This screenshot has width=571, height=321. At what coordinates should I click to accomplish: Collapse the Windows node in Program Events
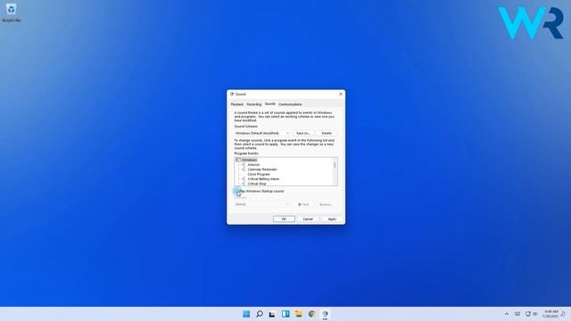(x=237, y=160)
